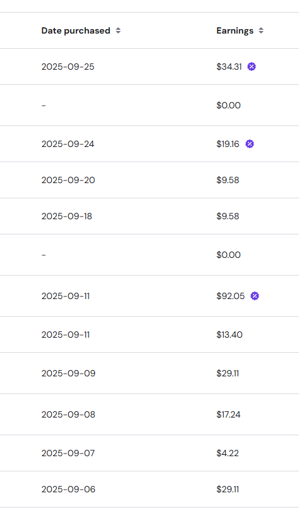
Task: Select the 2025-09-06 purchase date
Action: (68, 489)
